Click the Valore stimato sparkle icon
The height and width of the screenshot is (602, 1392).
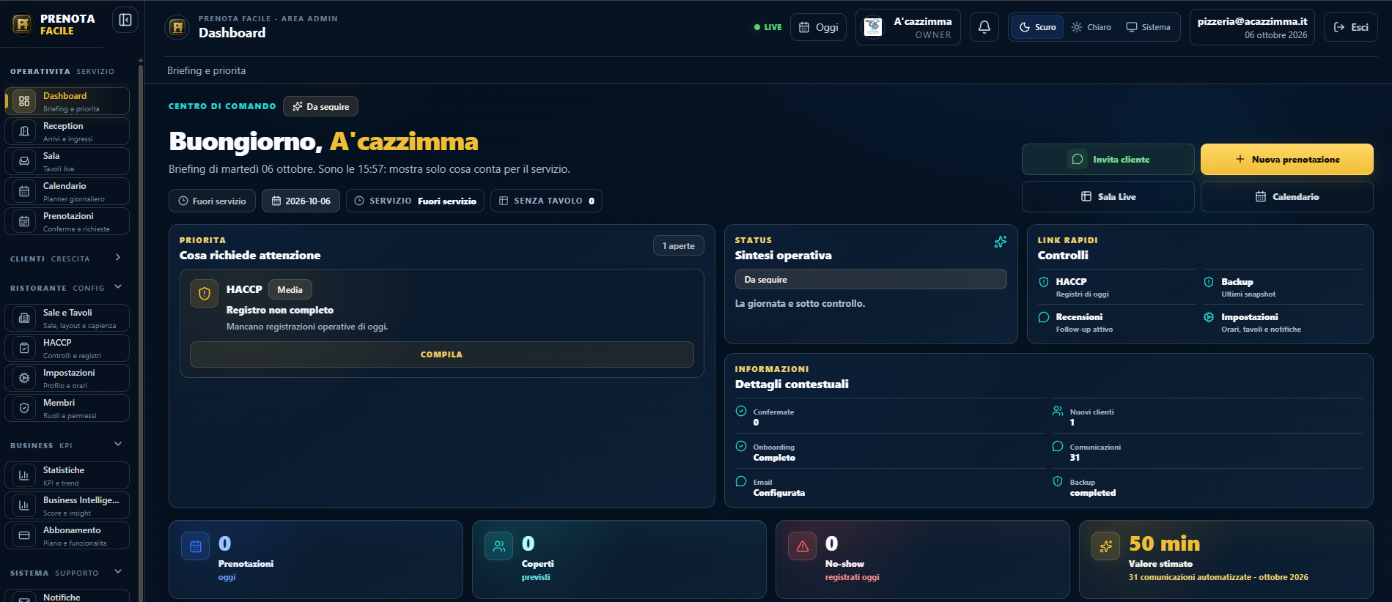1105,546
